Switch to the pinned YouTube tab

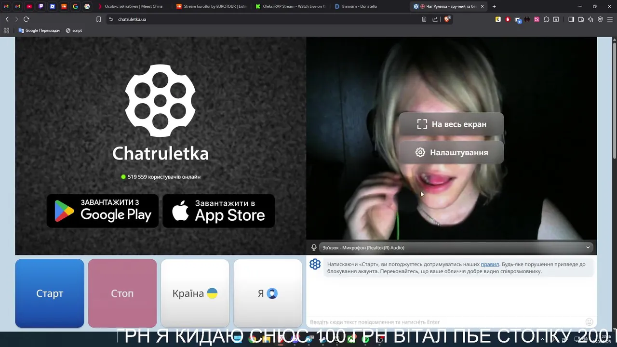point(29,6)
